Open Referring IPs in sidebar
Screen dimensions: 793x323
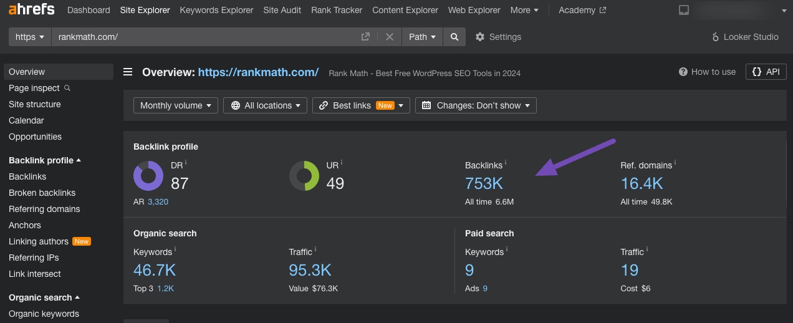[34, 258]
